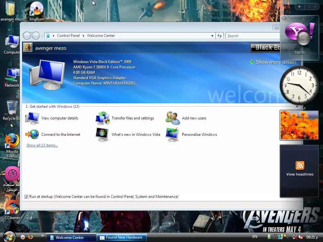Click the taskbar clock showing 09:21
This screenshot has height=242, width=323.
pos(312,237)
